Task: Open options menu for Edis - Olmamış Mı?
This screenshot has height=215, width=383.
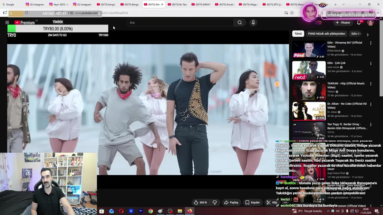Action: pyautogui.click(x=371, y=43)
